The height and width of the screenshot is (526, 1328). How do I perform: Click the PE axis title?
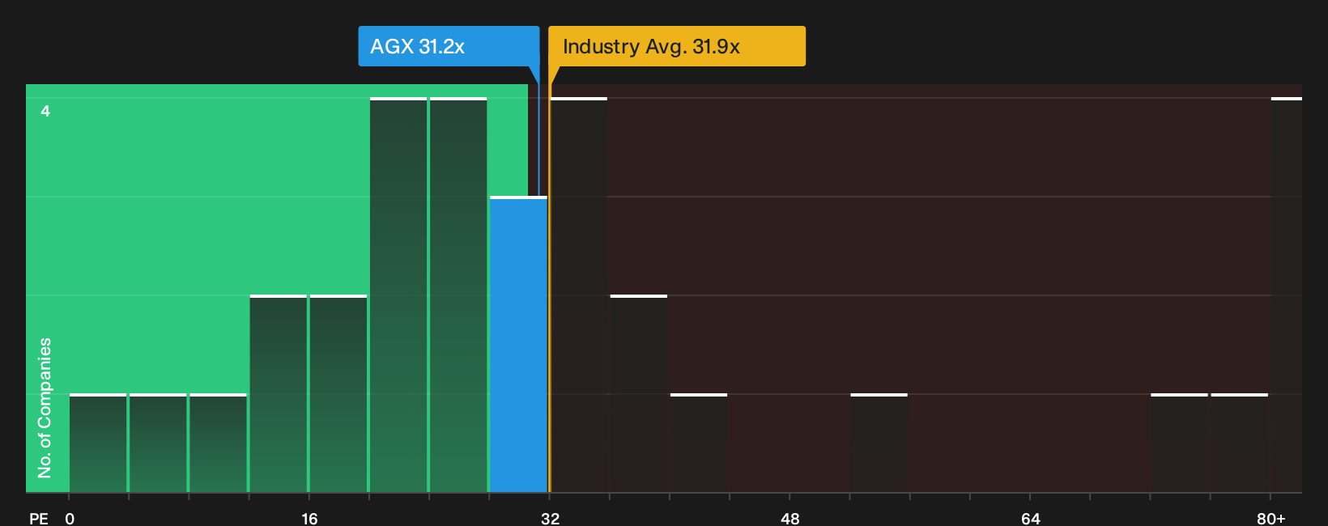(39, 518)
